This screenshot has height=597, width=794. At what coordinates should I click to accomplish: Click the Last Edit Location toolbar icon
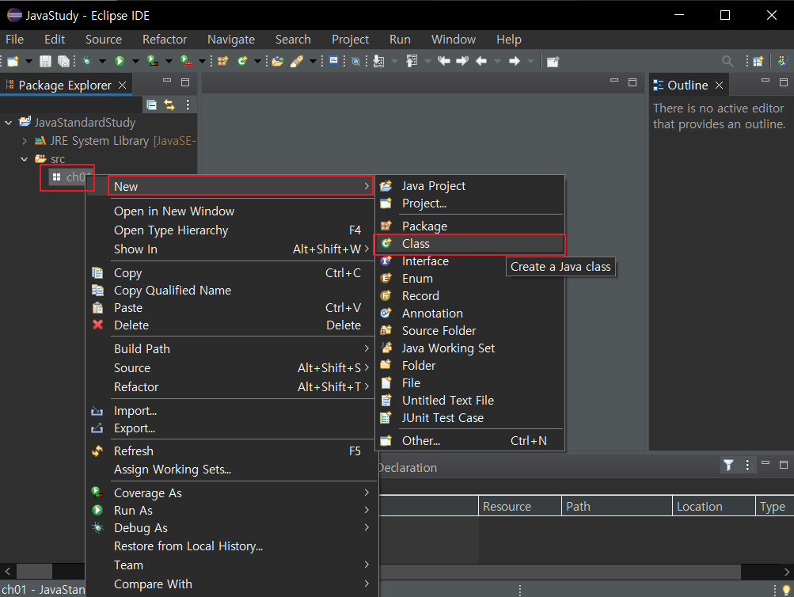pos(444,61)
